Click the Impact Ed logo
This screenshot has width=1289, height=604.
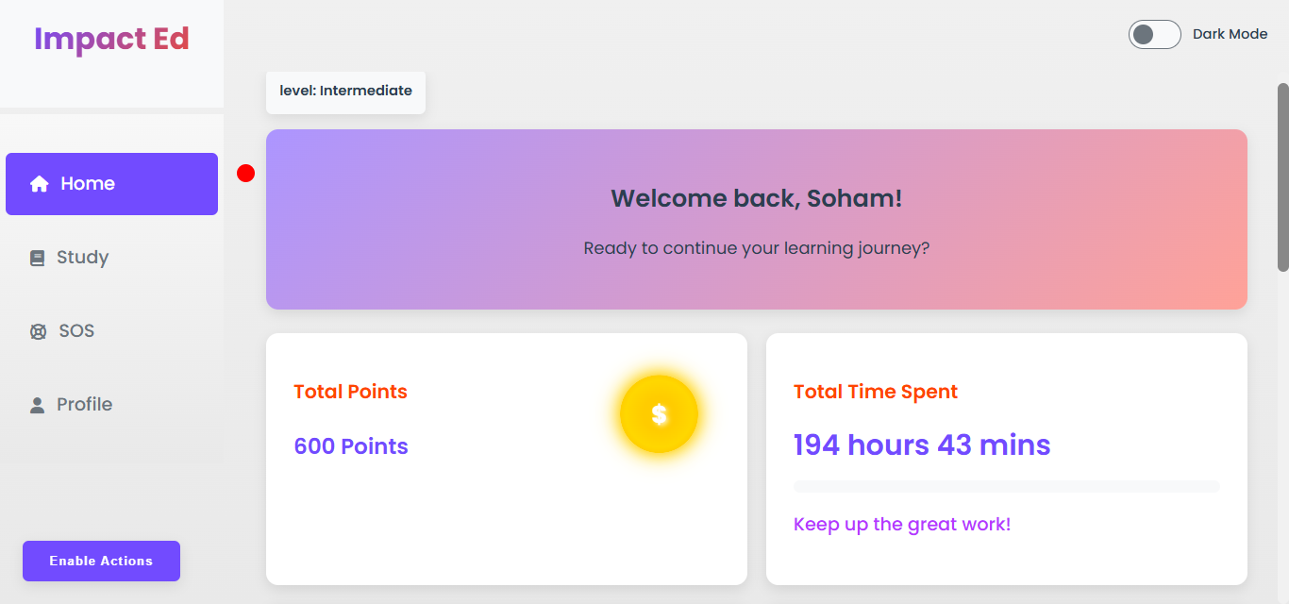click(111, 39)
